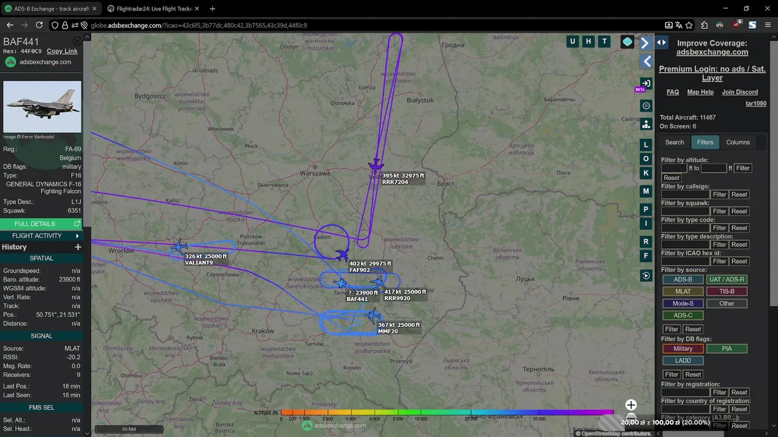Image resolution: width=778 pixels, height=437 pixels.
Task: Click Copy Link for BAF441
Action: click(x=62, y=51)
